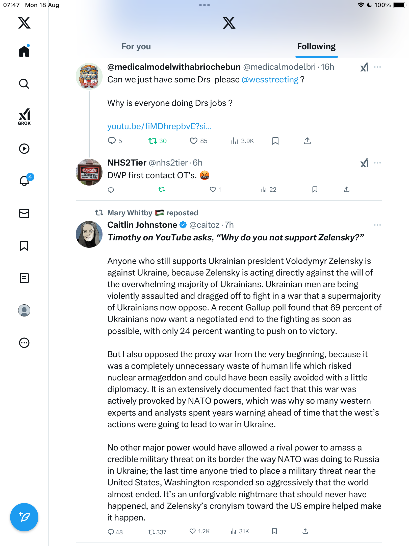Like the NHS2Tier post
Screen dimensions: 409x546
pyautogui.click(x=213, y=189)
